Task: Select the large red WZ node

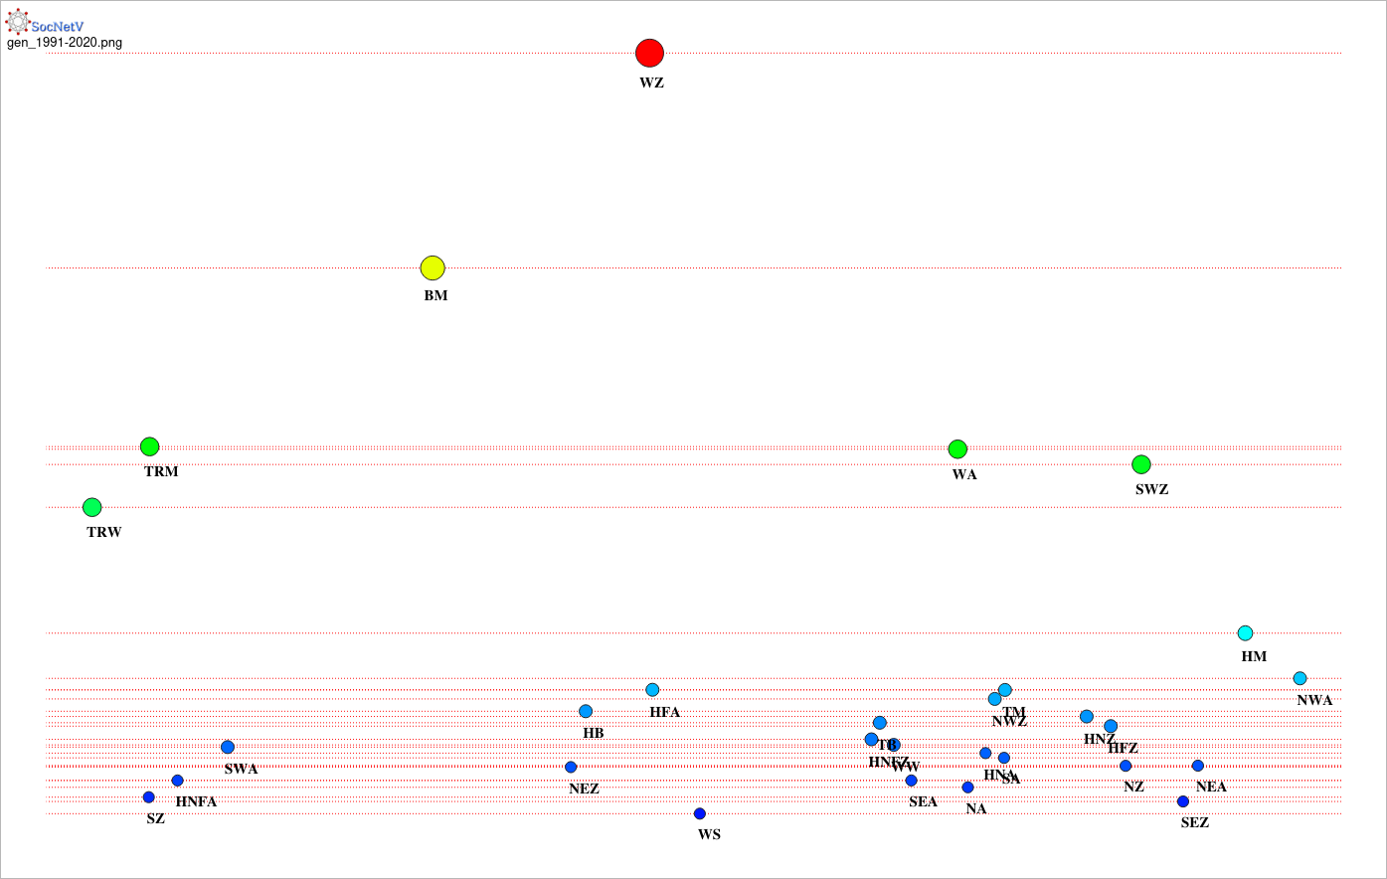Action: point(649,53)
